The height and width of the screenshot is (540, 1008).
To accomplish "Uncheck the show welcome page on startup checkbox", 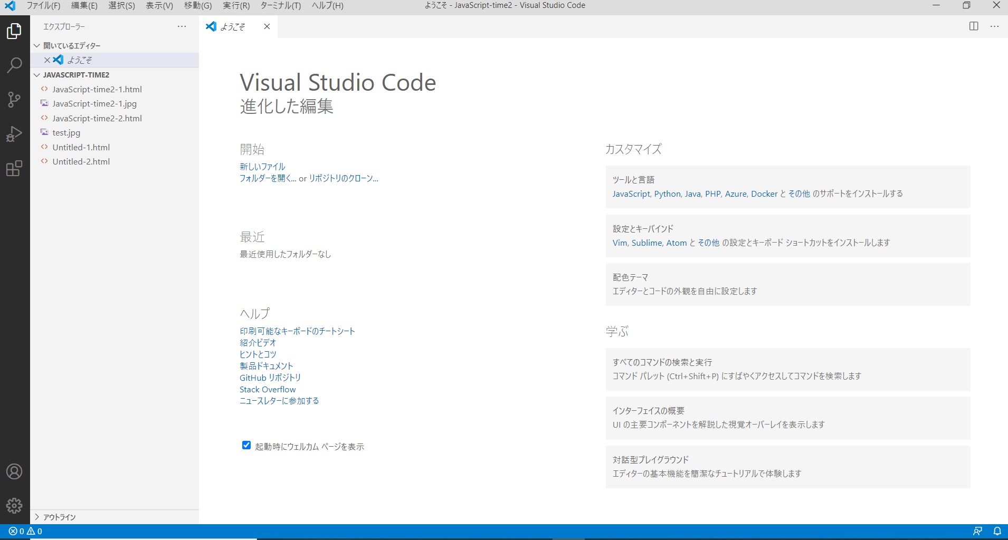I will click(x=246, y=446).
